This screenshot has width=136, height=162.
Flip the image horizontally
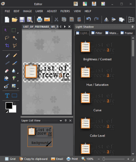pyautogui.click(x=106, y=19)
